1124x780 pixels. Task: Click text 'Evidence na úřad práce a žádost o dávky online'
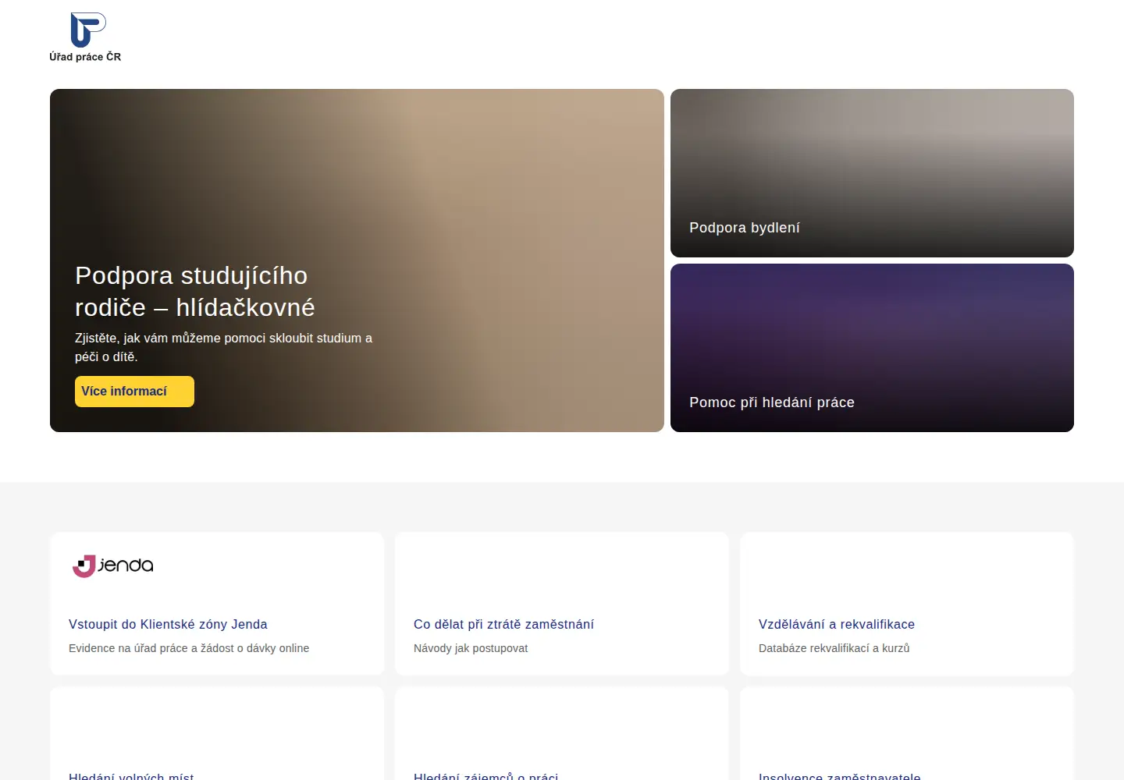coord(189,648)
